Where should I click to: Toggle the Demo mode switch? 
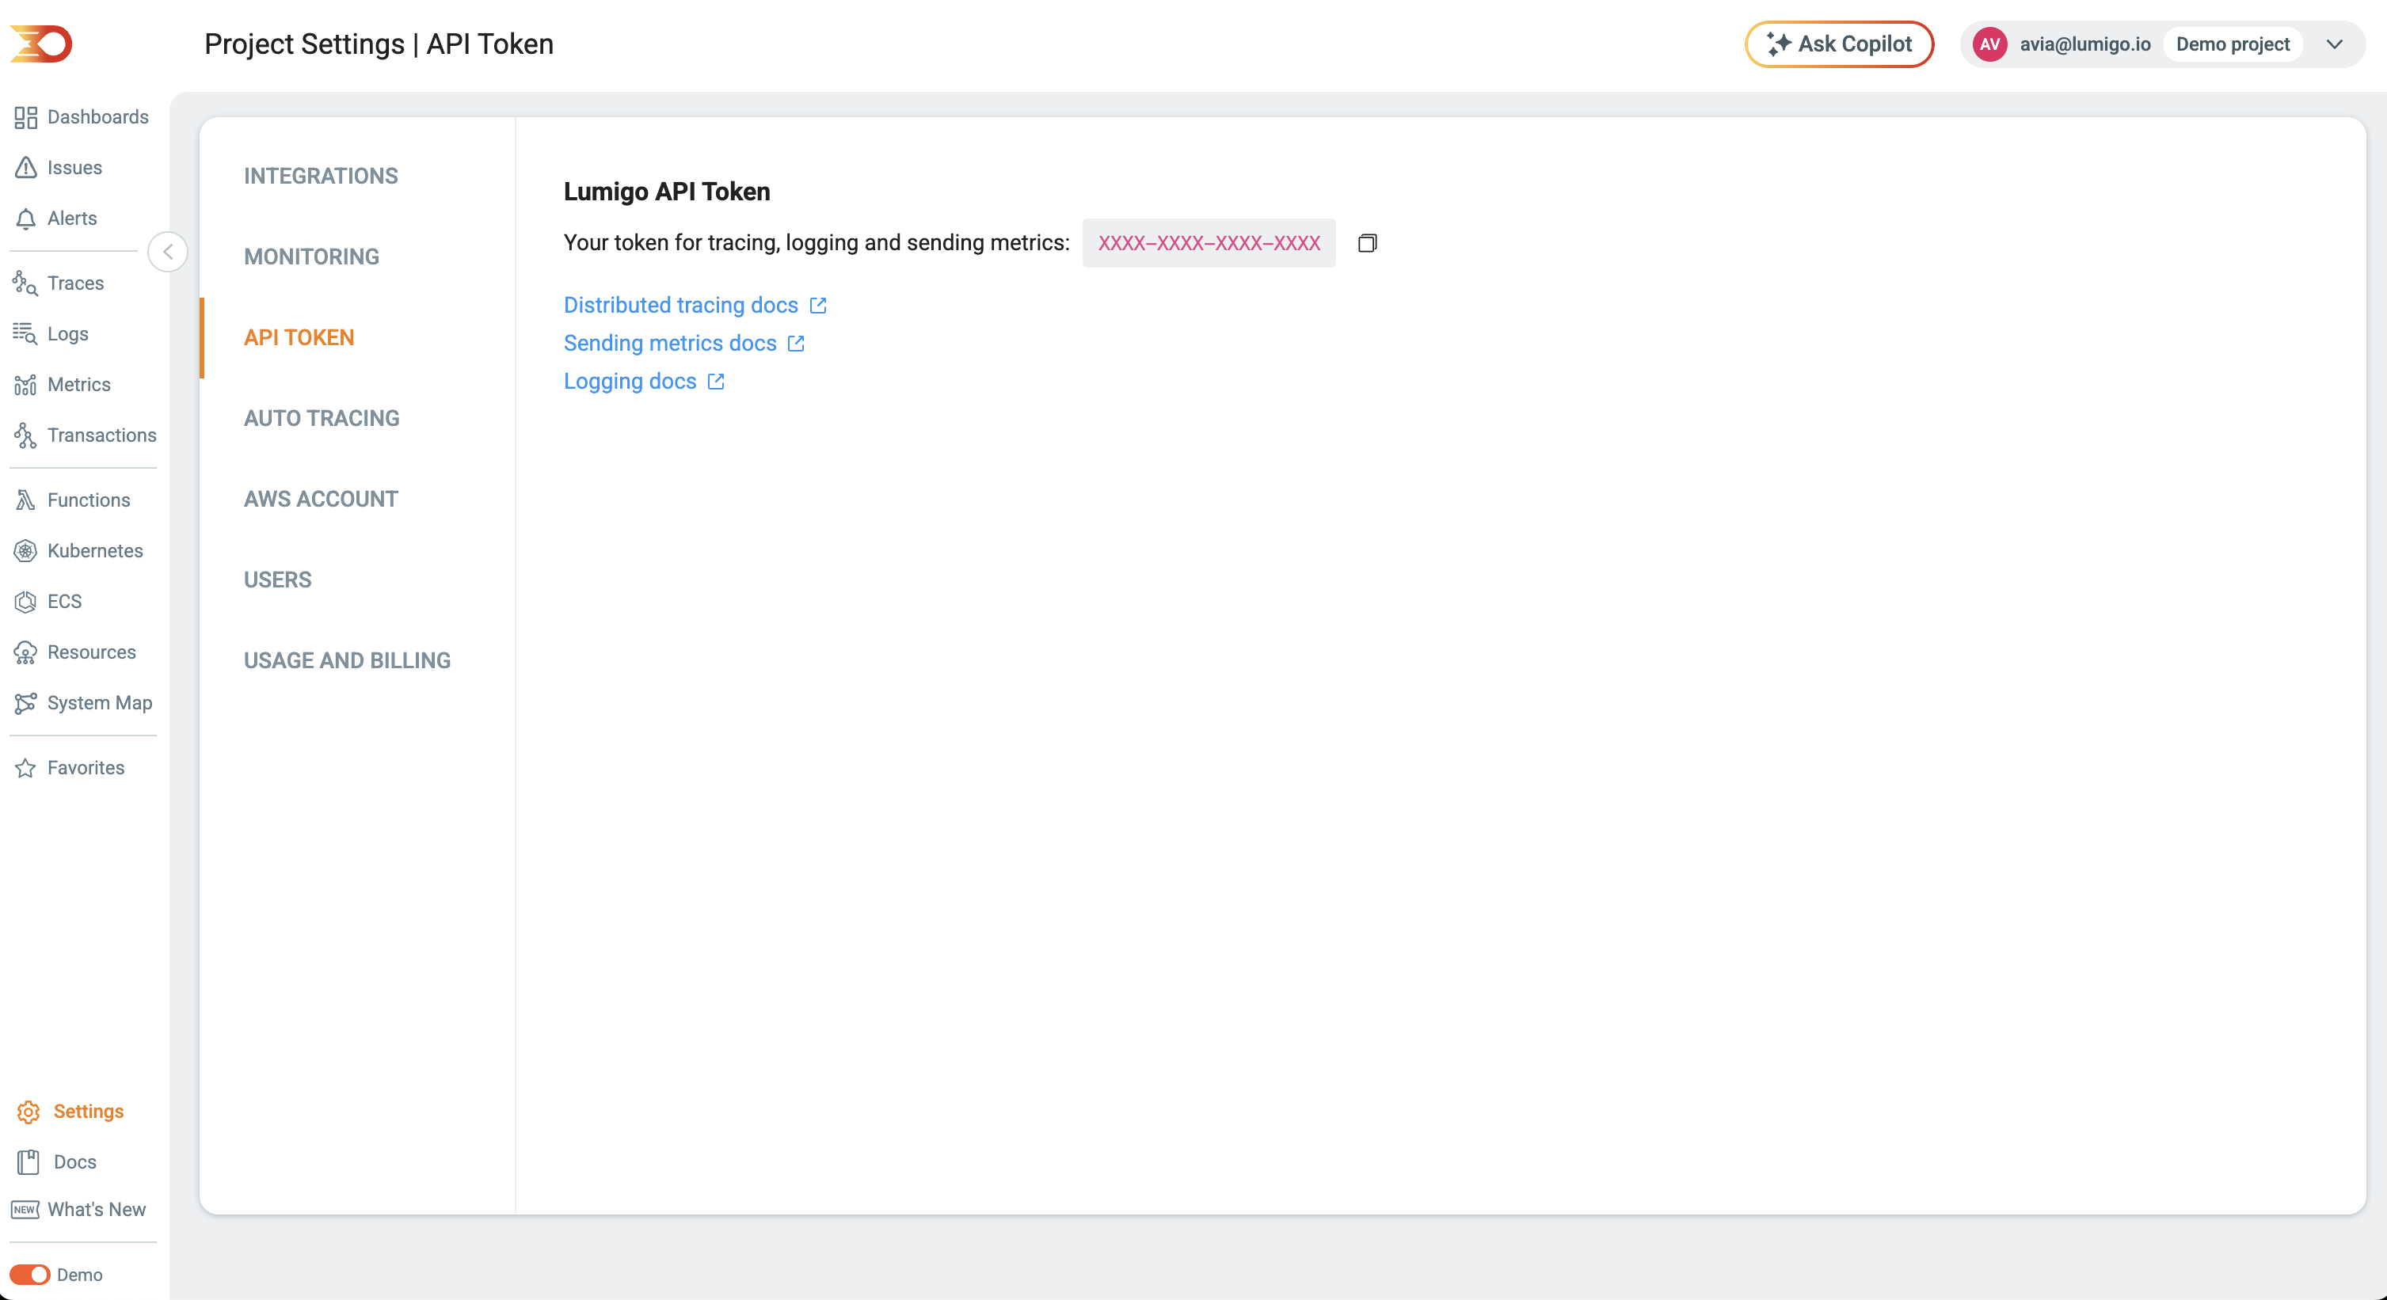tap(29, 1274)
